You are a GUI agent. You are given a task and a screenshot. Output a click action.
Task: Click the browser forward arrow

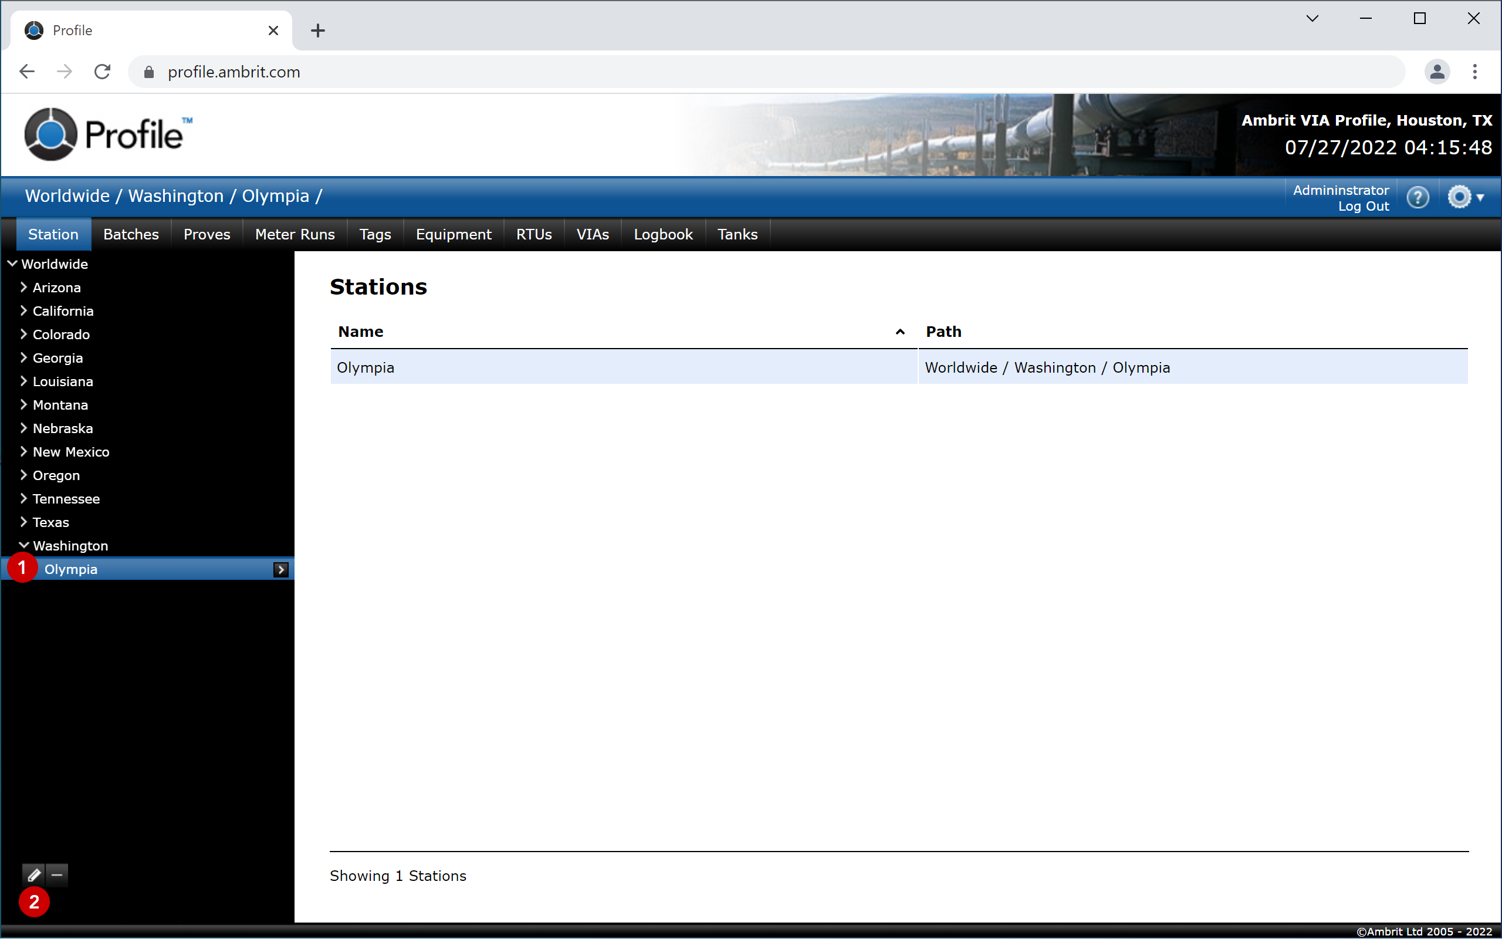coord(65,72)
